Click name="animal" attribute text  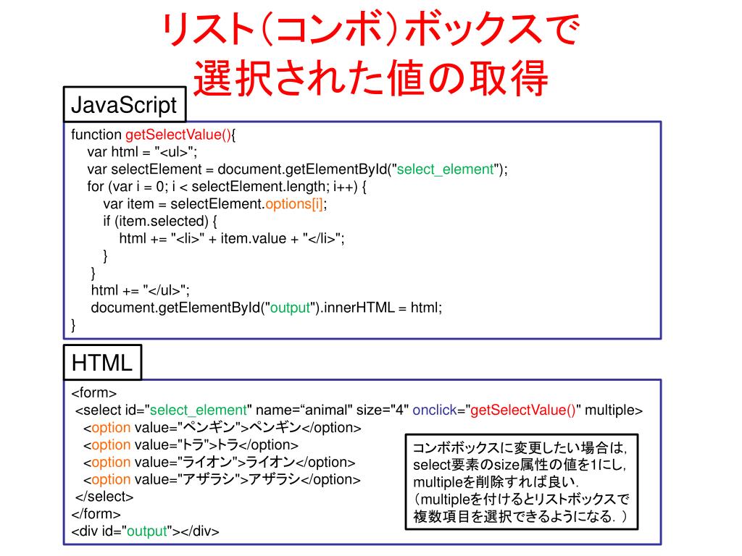[x=304, y=410]
